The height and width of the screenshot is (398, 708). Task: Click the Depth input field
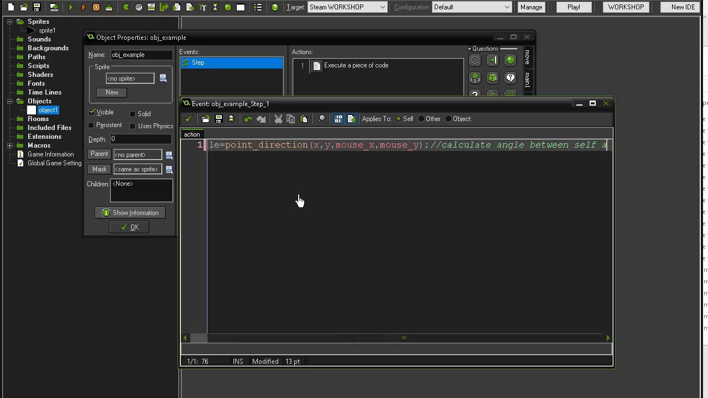tap(141, 139)
